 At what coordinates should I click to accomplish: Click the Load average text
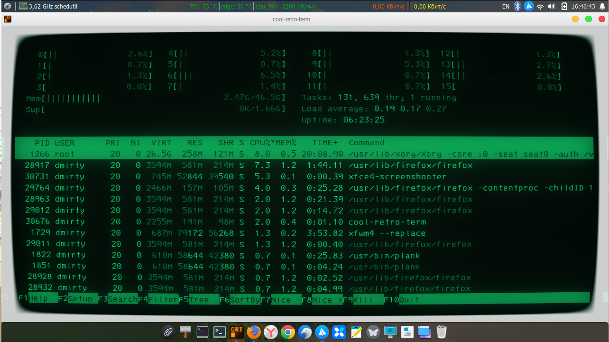pyautogui.click(x=374, y=109)
